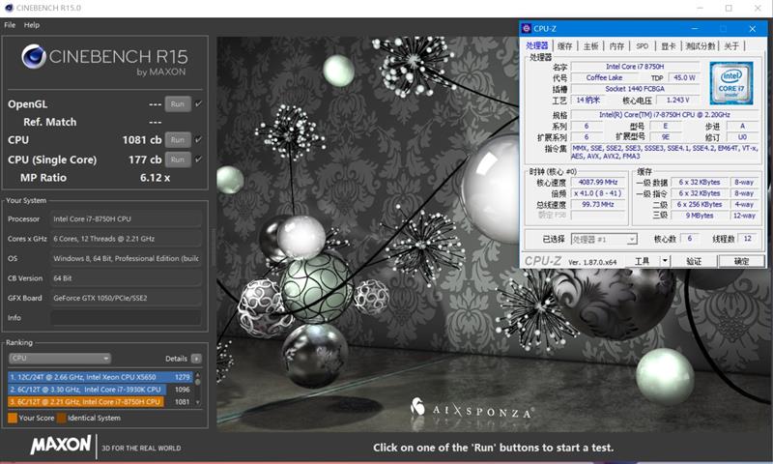The width and height of the screenshot is (773, 464).
Task: Maximize the Cinebench window
Action: click(729, 8)
